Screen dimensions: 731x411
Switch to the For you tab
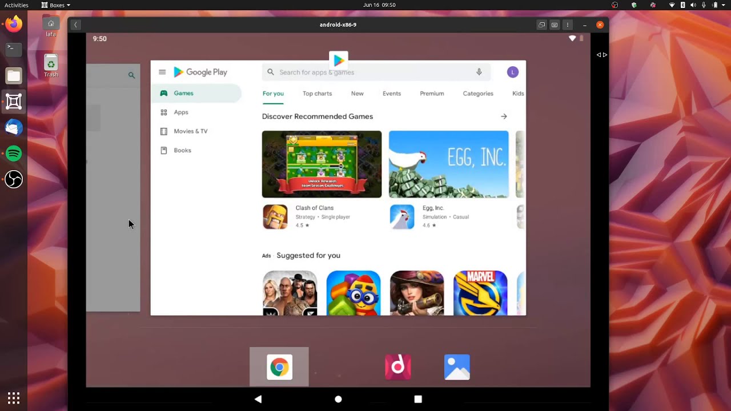click(x=273, y=94)
